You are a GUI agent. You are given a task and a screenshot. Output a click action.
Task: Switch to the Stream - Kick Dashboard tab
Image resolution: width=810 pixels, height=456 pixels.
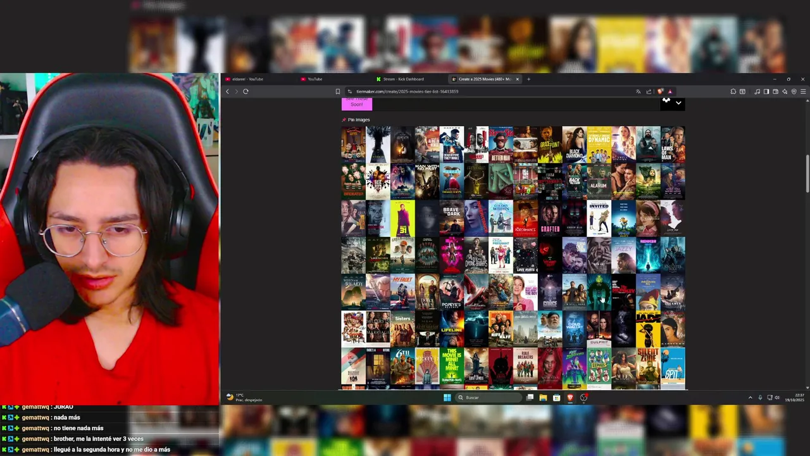(409, 79)
